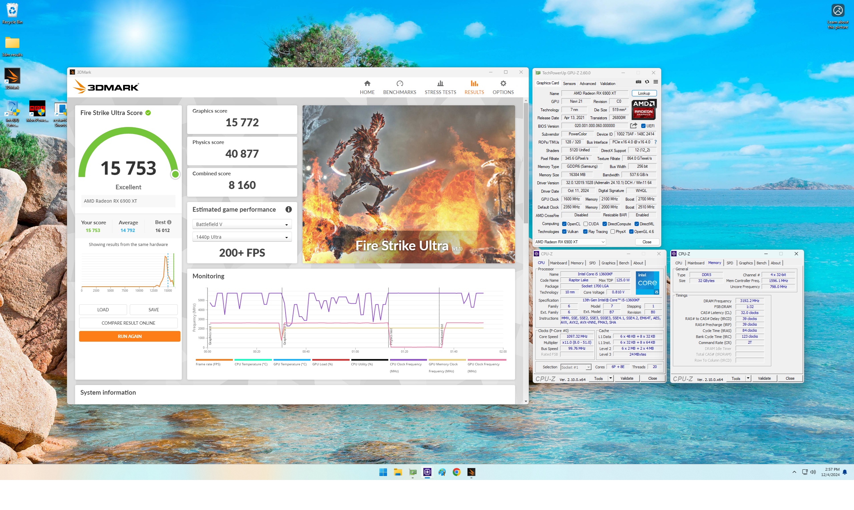This screenshot has width=854, height=510.
Task: Expand Tools dropdown arrow in right CPU-Z window
Action: pyautogui.click(x=747, y=378)
